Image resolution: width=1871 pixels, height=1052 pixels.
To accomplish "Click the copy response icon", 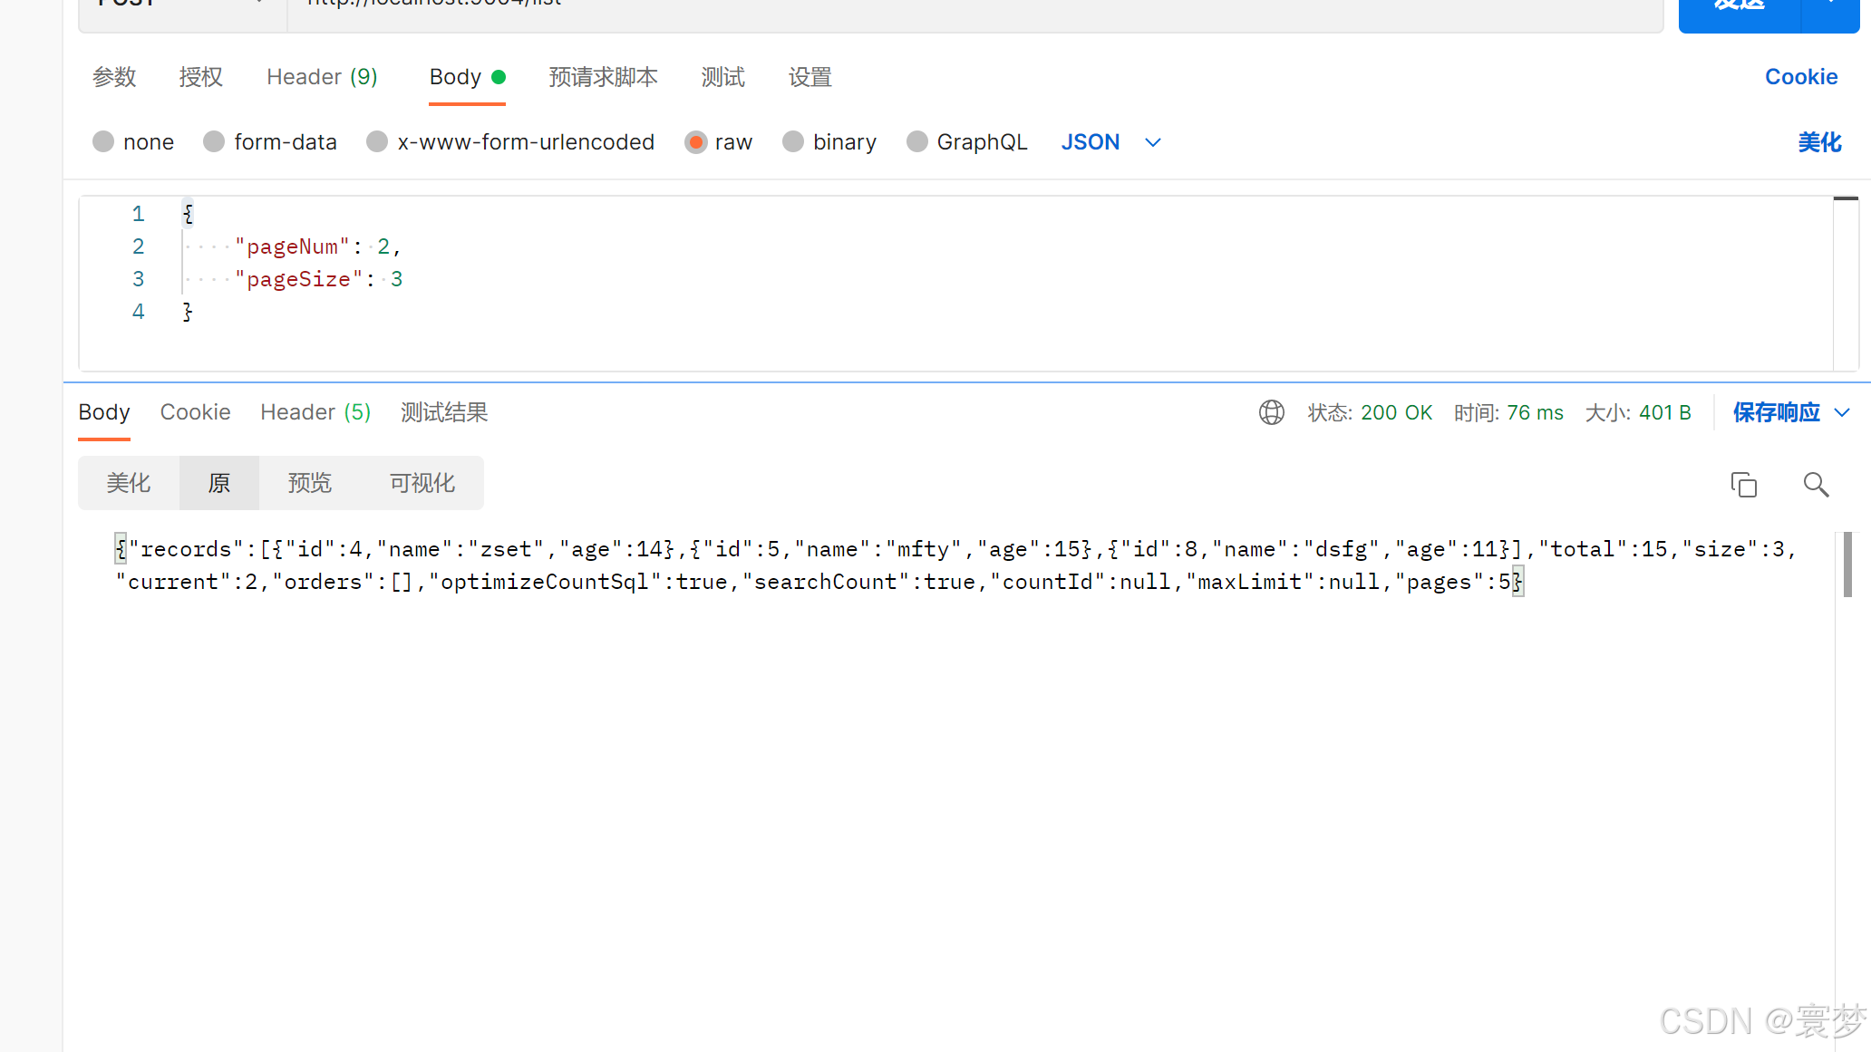I will click(x=1743, y=484).
